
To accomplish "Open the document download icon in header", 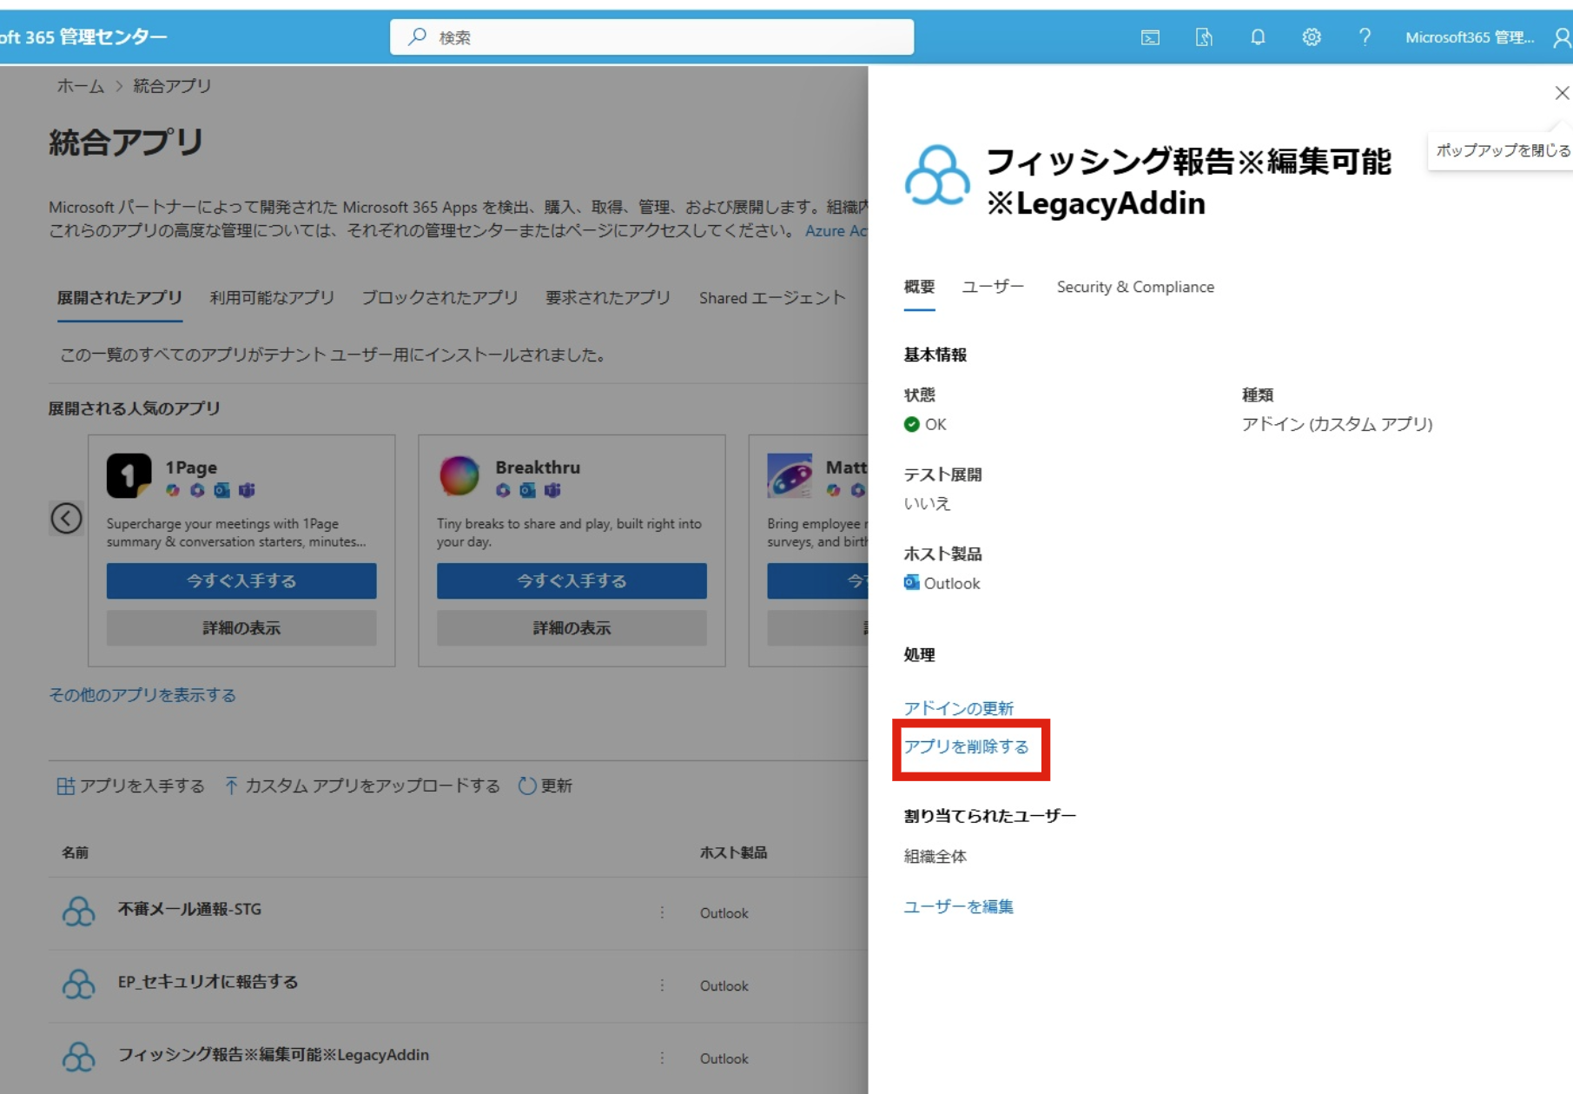I will [x=1204, y=37].
